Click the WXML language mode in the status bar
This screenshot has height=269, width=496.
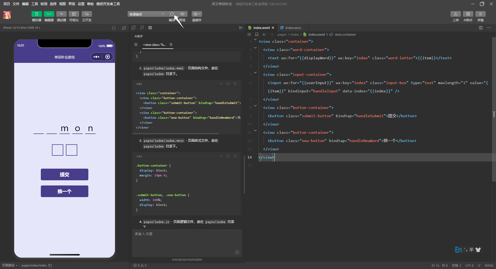(489, 265)
